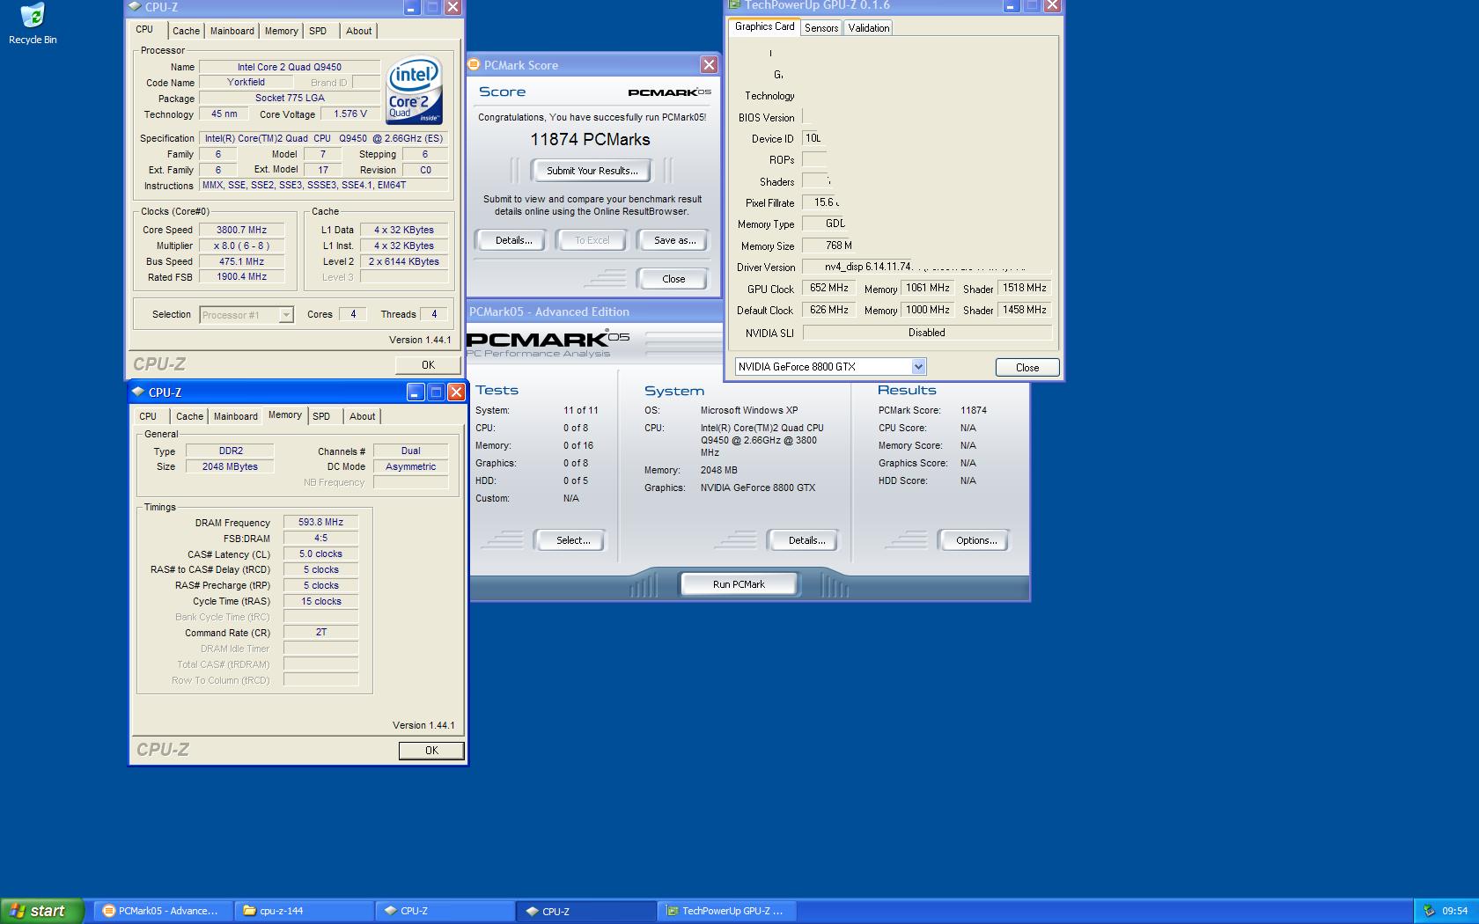The image size is (1479, 924).
Task: Close the lower CPU-Z window with X
Action: tap(456, 392)
